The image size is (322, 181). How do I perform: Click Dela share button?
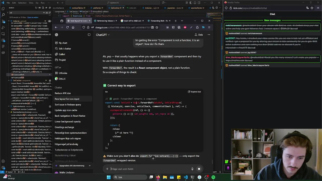199,35
